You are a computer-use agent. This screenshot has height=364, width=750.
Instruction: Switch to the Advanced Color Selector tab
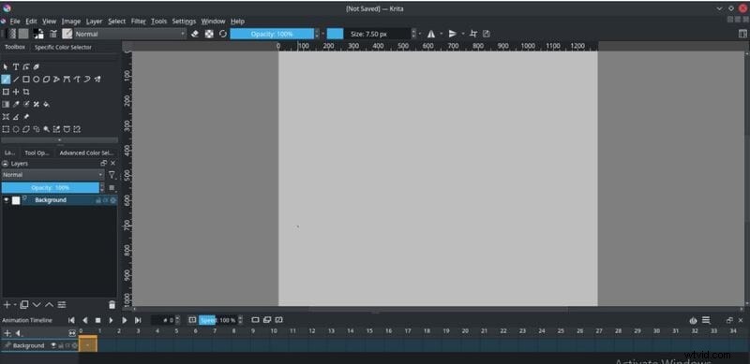86,153
